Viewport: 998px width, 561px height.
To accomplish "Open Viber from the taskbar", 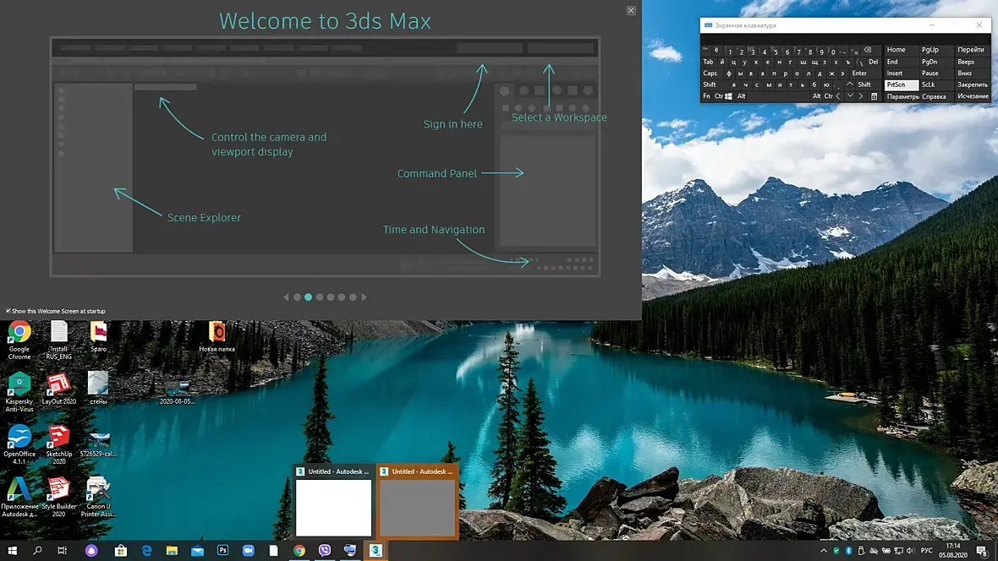I will (325, 550).
